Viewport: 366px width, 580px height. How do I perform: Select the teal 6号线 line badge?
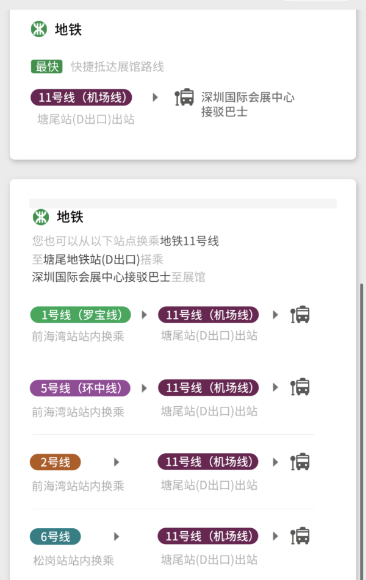tap(56, 537)
